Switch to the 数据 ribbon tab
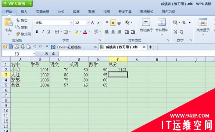This screenshot has width=215, height=132. (x=76, y=12)
